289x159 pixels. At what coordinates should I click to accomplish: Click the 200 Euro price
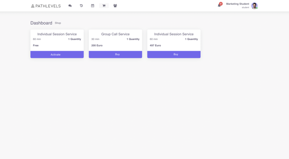click(x=97, y=45)
